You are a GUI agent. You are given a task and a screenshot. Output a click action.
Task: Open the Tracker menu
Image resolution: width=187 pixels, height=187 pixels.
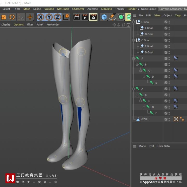pyautogui.click(x=120, y=9)
